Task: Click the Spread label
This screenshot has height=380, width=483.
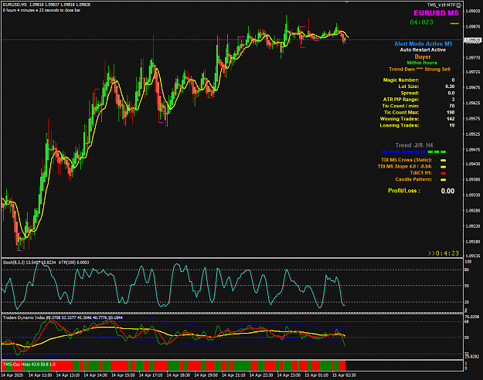Action: click(x=410, y=93)
